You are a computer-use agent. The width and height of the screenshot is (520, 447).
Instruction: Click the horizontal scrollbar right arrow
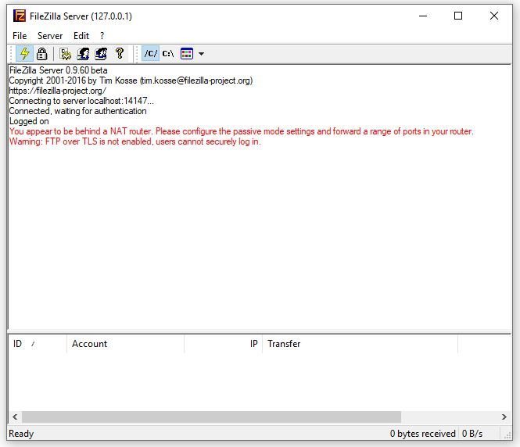click(504, 417)
